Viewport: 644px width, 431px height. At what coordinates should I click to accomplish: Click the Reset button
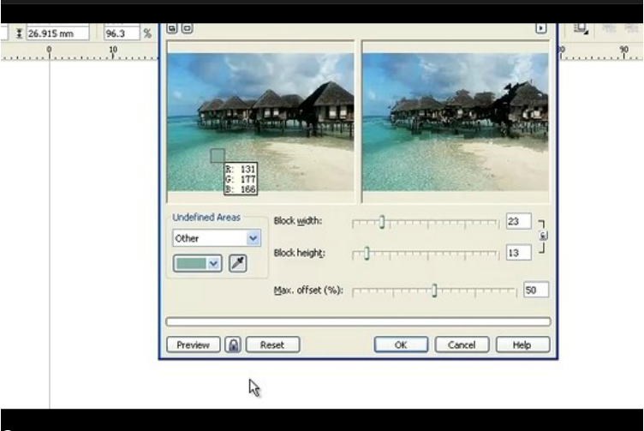coord(272,344)
